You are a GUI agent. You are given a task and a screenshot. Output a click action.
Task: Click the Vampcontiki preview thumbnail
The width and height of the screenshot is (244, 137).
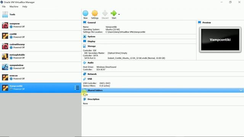click(x=220, y=40)
